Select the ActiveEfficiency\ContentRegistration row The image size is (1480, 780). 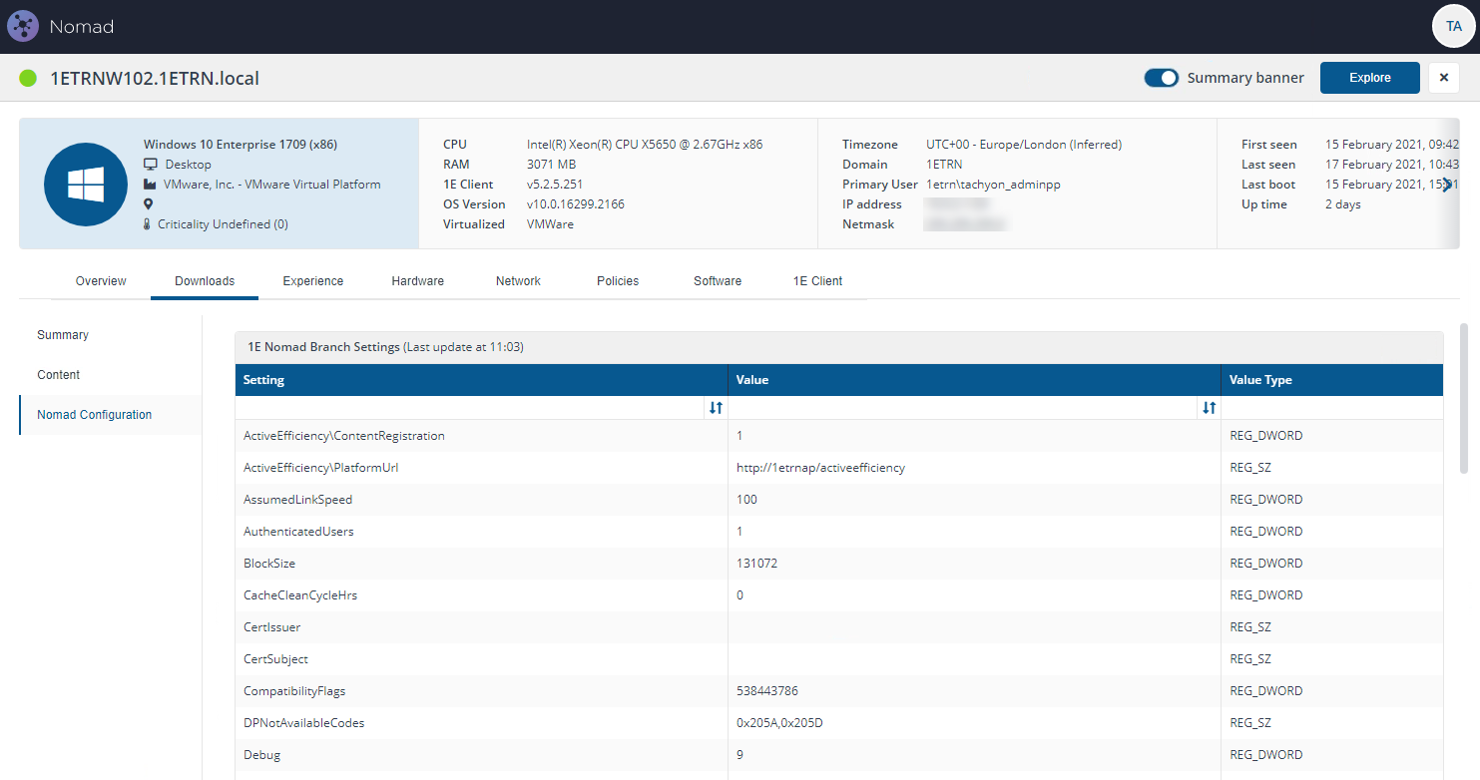839,436
